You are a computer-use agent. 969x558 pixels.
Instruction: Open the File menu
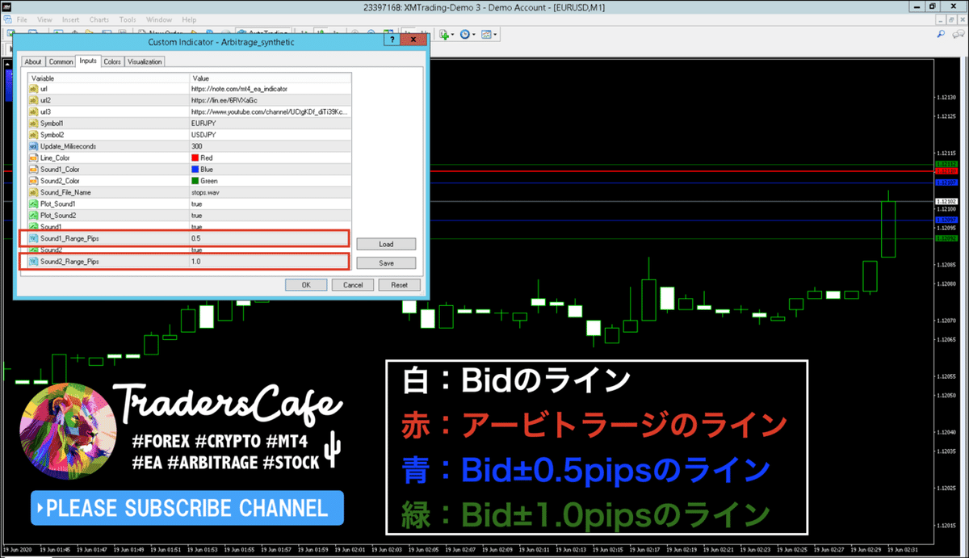tap(22, 19)
